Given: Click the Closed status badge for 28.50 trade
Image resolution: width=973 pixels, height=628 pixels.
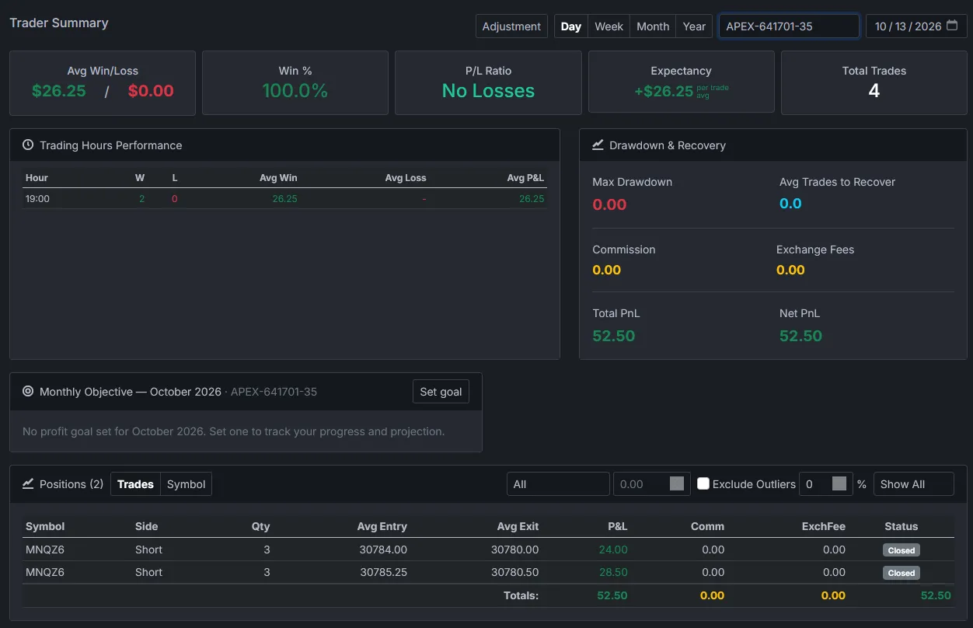Looking at the screenshot, I should click(902, 573).
